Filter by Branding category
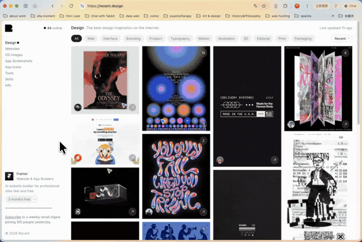This screenshot has width=362, height=242. [x=133, y=39]
